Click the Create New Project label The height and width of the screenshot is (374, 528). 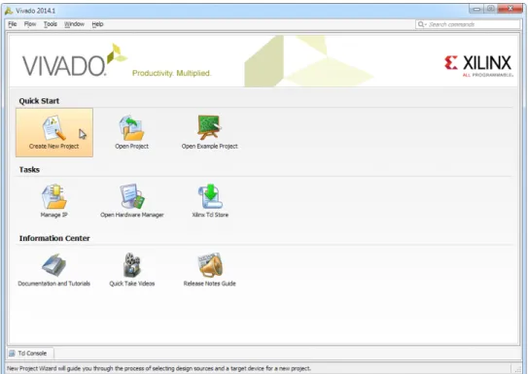pos(53,147)
